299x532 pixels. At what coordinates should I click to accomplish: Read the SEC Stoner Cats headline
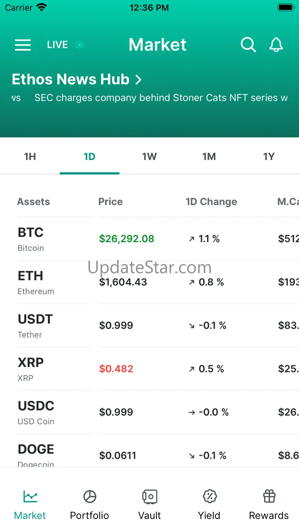[x=161, y=98]
